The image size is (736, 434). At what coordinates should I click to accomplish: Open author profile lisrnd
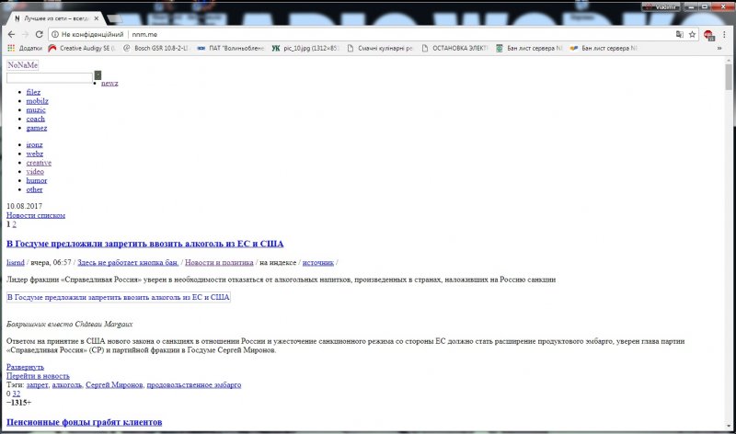[16, 262]
